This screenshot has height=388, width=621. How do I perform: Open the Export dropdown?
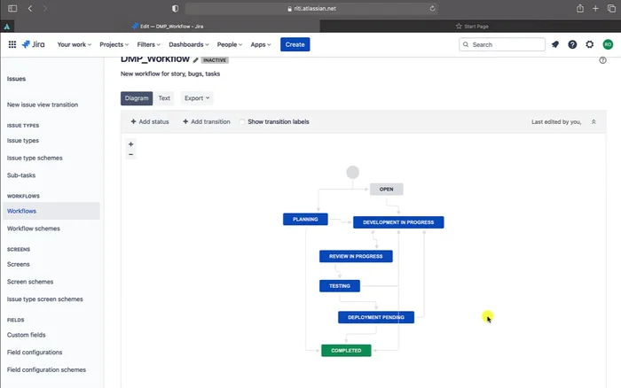197,98
